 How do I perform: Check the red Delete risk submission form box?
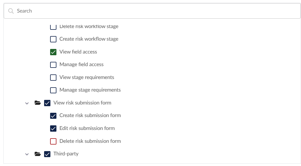click(x=53, y=141)
